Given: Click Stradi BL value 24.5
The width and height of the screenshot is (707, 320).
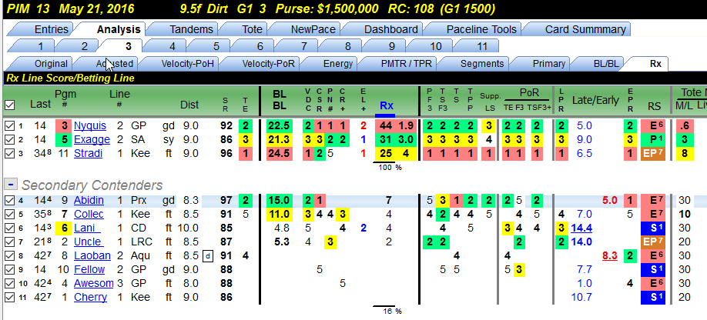Looking at the screenshot, I should (x=280, y=154).
